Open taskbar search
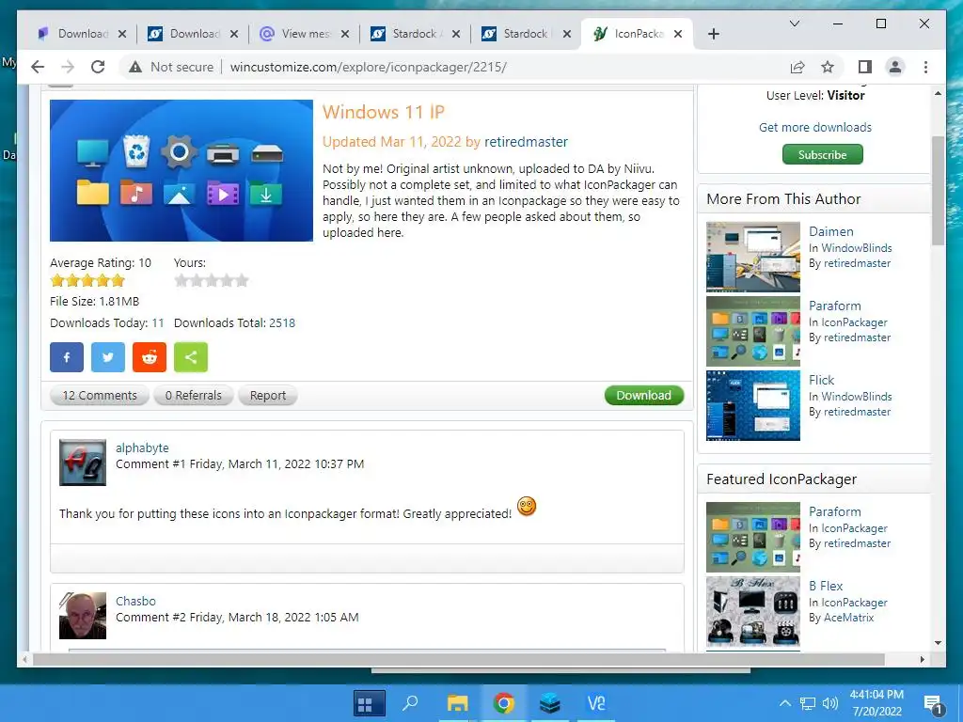 pos(410,703)
